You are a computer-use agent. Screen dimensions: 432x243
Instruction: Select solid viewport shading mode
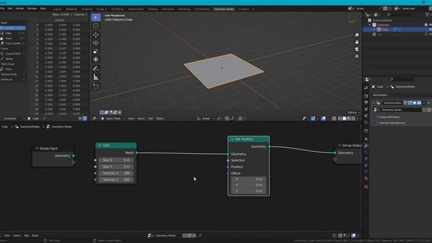344,119
